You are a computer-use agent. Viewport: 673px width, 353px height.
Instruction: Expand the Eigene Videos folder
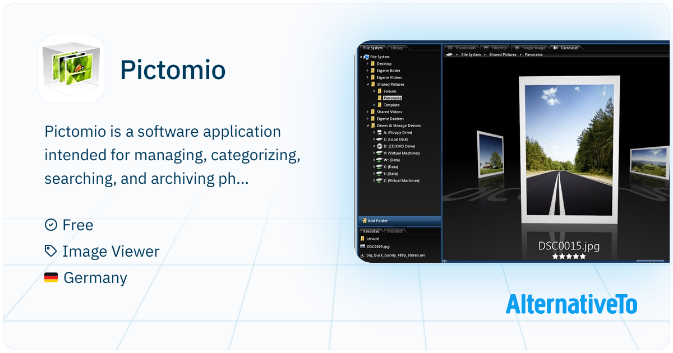pyautogui.click(x=367, y=77)
